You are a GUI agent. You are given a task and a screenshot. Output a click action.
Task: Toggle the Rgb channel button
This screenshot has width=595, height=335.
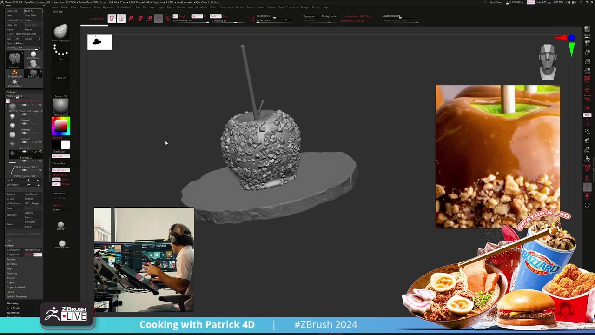pos(197,16)
